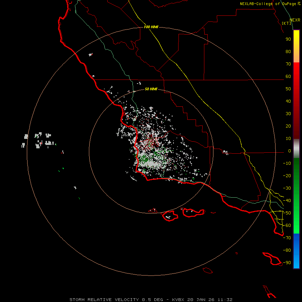Viewport: 302px width, 302px height.
Task: Select the "50" value on the velocity scale
Action: 288,89
